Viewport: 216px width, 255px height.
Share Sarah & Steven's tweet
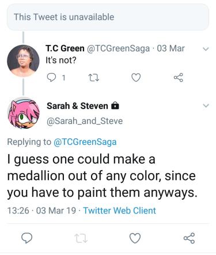tap(189, 238)
